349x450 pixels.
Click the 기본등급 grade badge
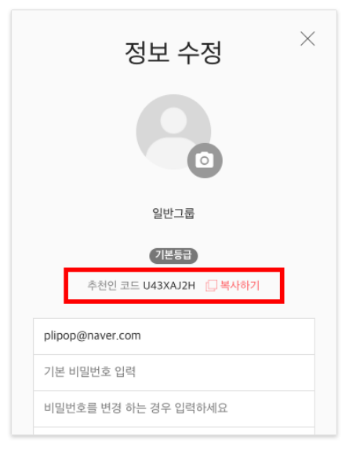coord(173,255)
